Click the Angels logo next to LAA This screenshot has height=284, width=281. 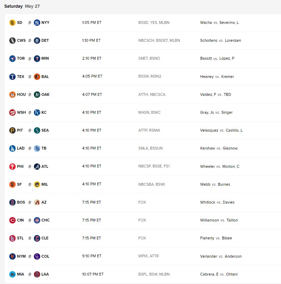click(37, 274)
